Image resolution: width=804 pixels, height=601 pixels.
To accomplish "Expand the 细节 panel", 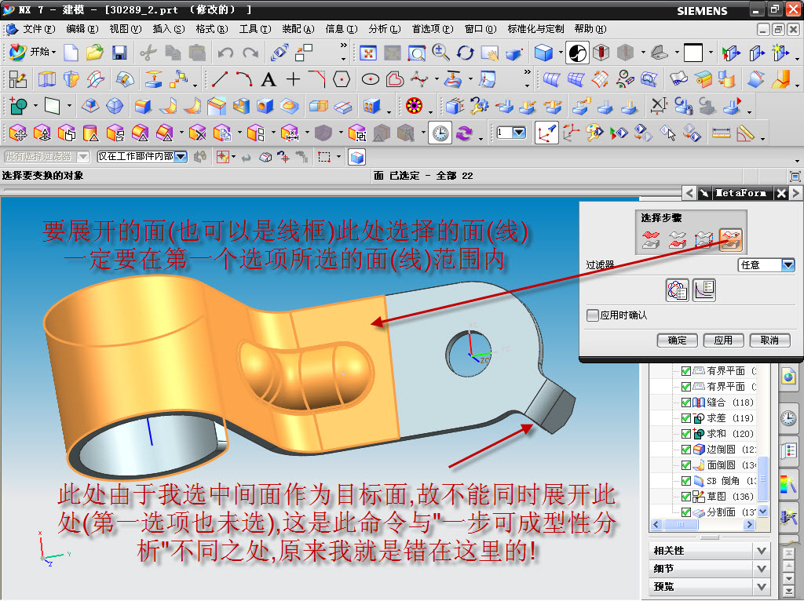I will coord(762,569).
